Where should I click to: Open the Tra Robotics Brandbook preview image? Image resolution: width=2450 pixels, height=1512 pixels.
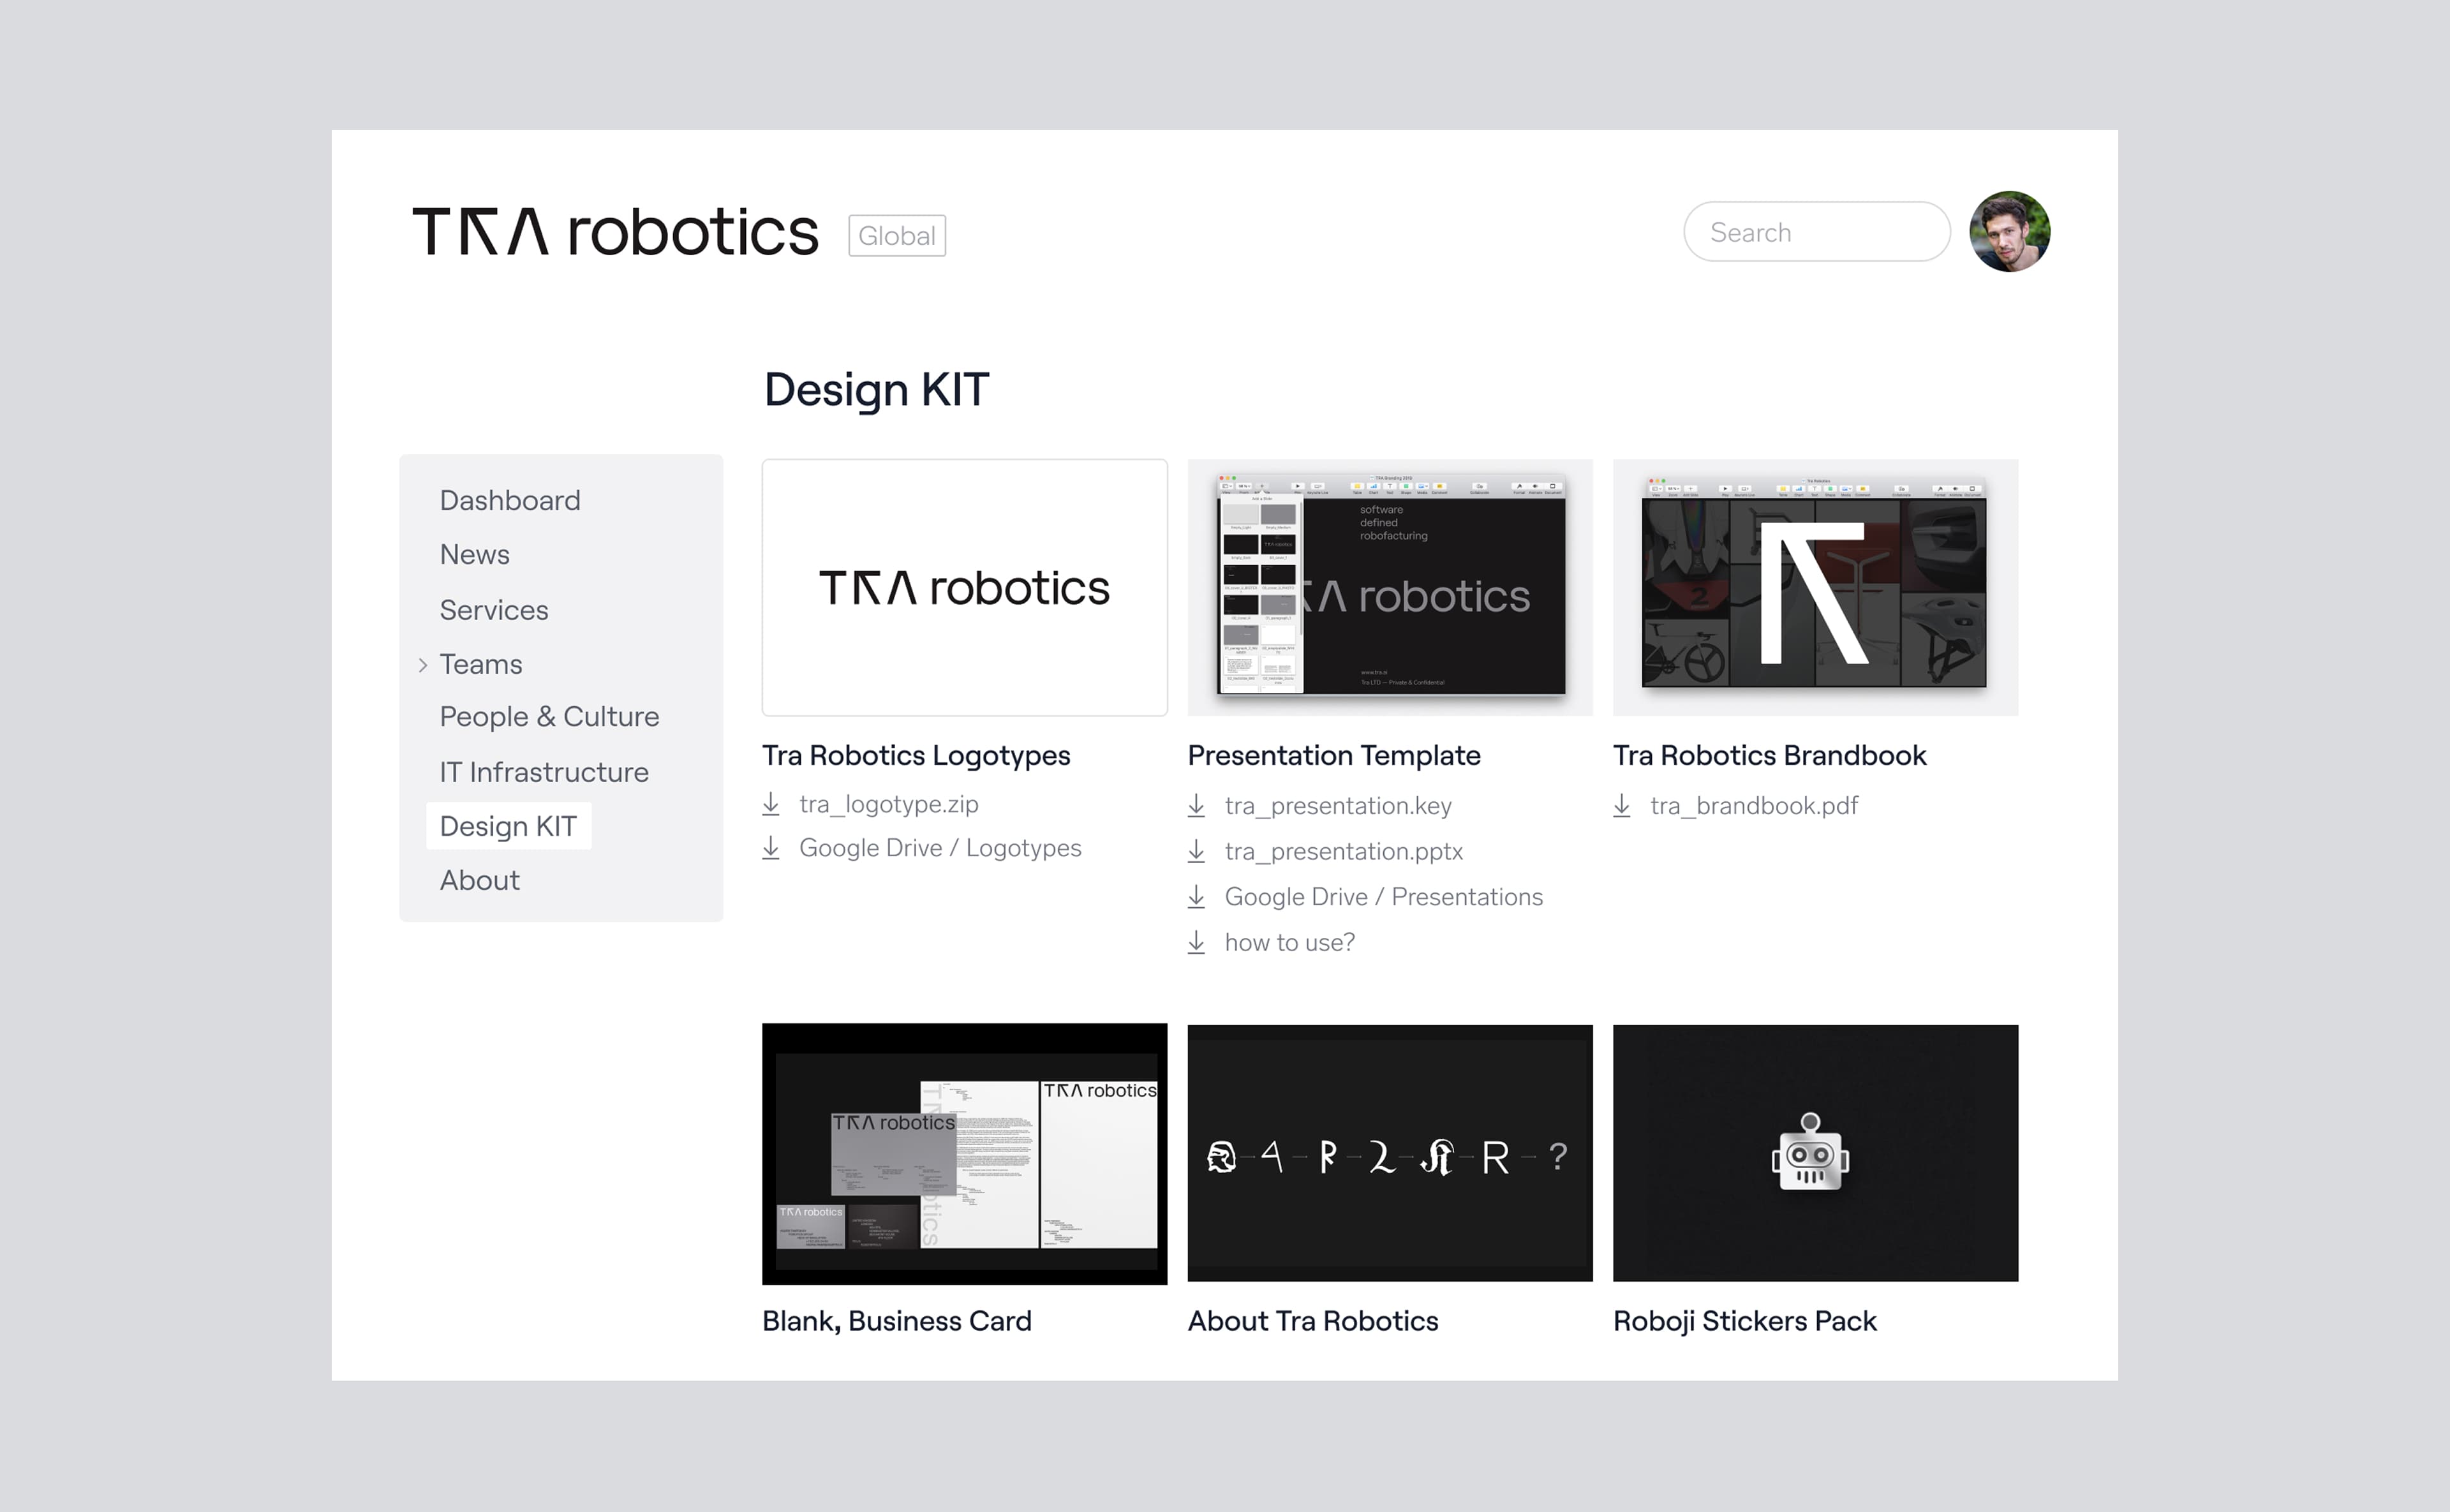(1815, 587)
